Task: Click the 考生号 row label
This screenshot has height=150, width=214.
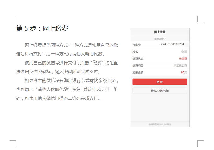Action: 136,45
